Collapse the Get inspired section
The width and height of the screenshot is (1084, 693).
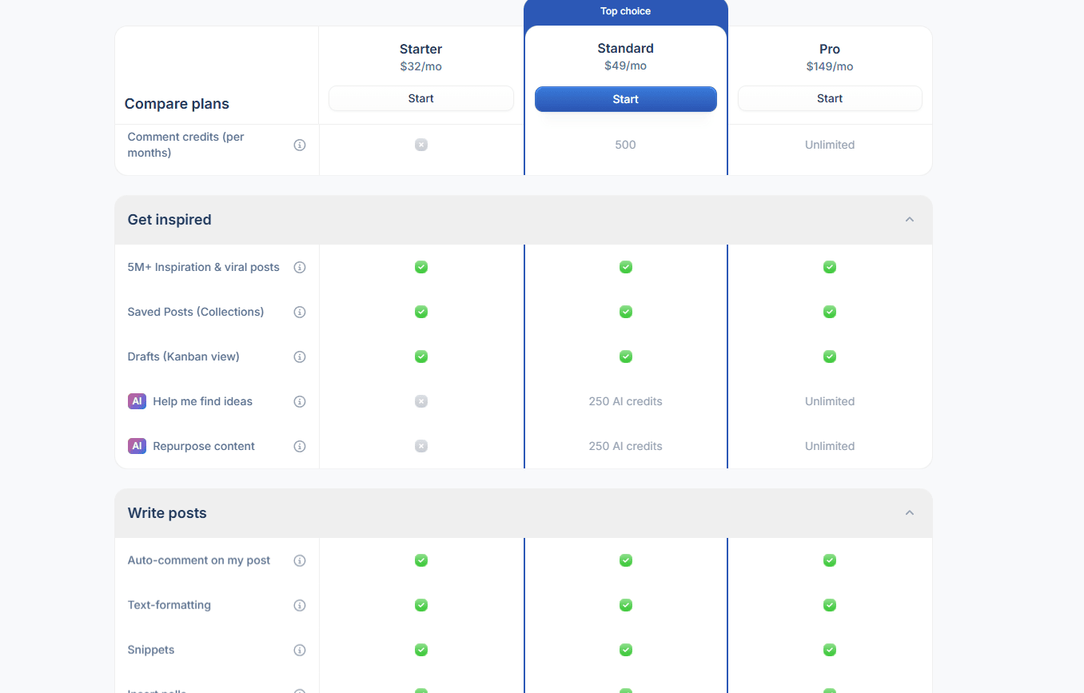pyautogui.click(x=909, y=220)
